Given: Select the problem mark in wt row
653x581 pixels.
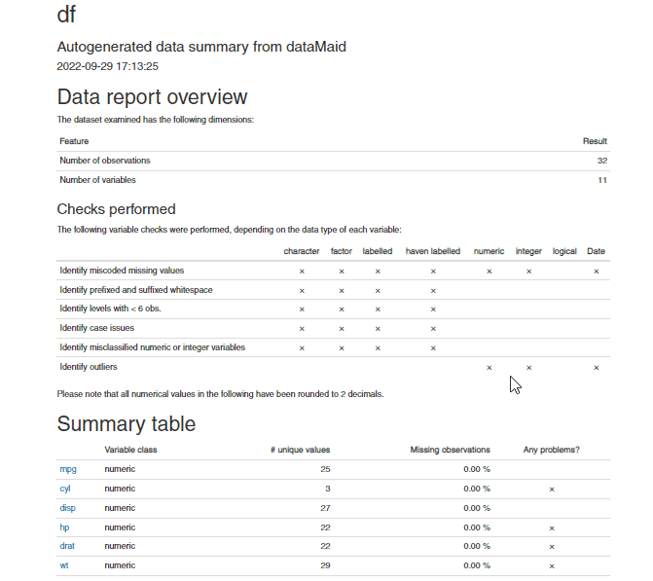Looking at the screenshot, I should (552, 566).
